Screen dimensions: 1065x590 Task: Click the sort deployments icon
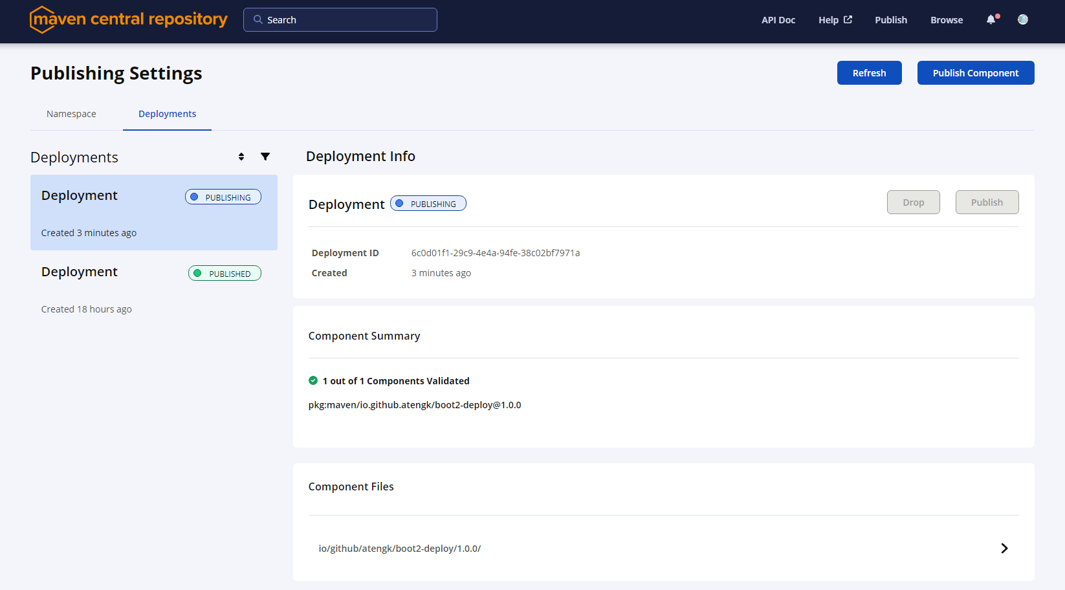pyautogui.click(x=241, y=157)
